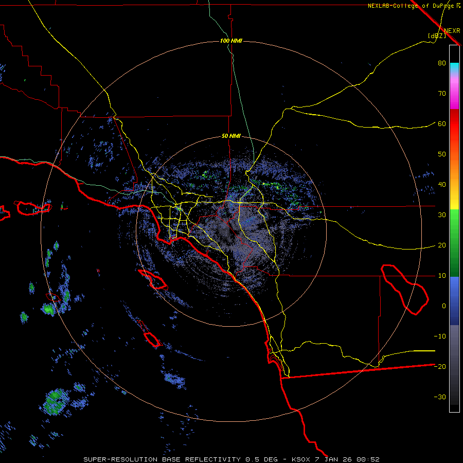Image resolution: width=463 pixels, height=463 pixels.
Task: Click the 10 value on the dBZ scale
Action: point(442,276)
